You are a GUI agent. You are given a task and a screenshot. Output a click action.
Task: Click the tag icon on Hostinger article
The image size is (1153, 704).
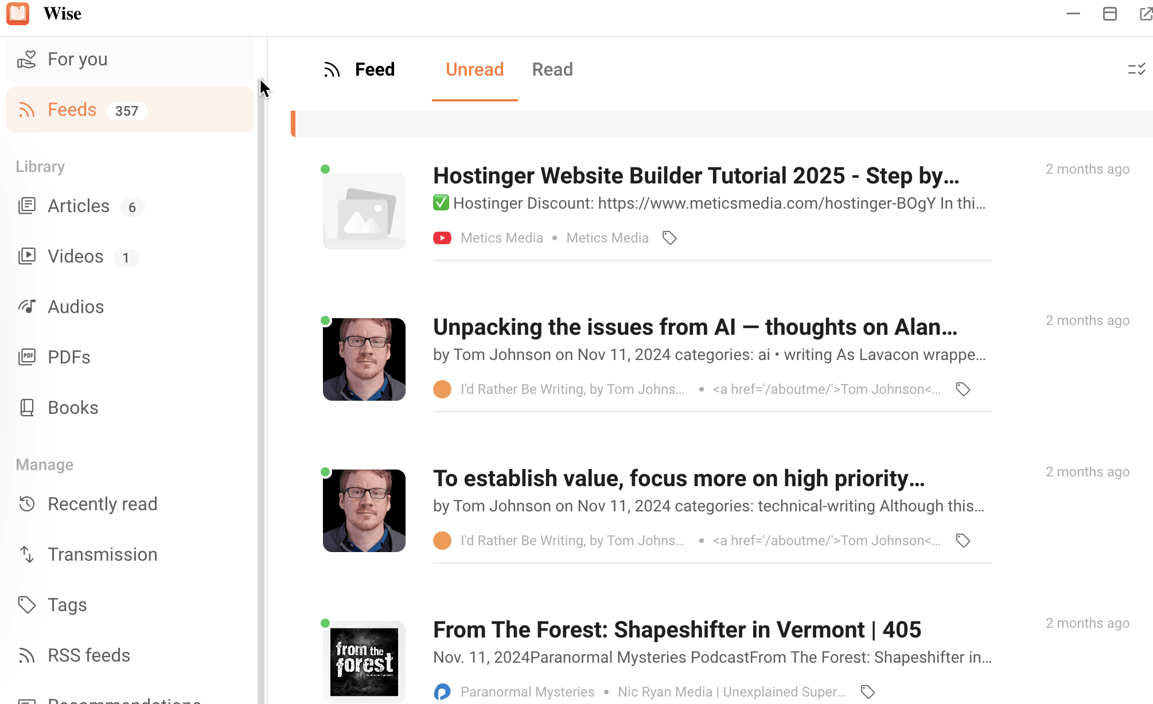pos(669,238)
